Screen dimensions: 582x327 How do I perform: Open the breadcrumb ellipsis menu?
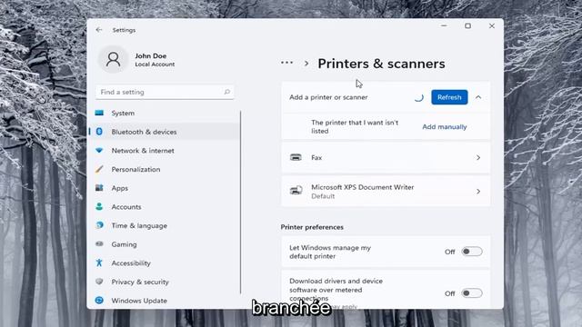point(286,63)
